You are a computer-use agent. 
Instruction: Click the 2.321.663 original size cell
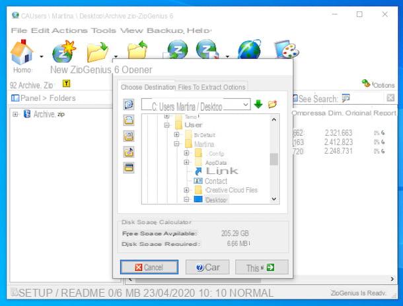pos(338,133)
